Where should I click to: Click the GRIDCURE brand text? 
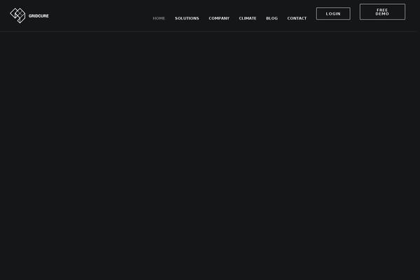pos(38,16)
